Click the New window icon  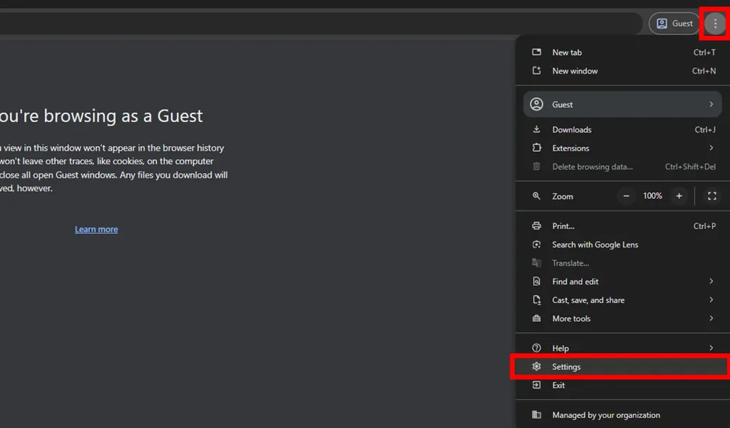click(537, 71)
